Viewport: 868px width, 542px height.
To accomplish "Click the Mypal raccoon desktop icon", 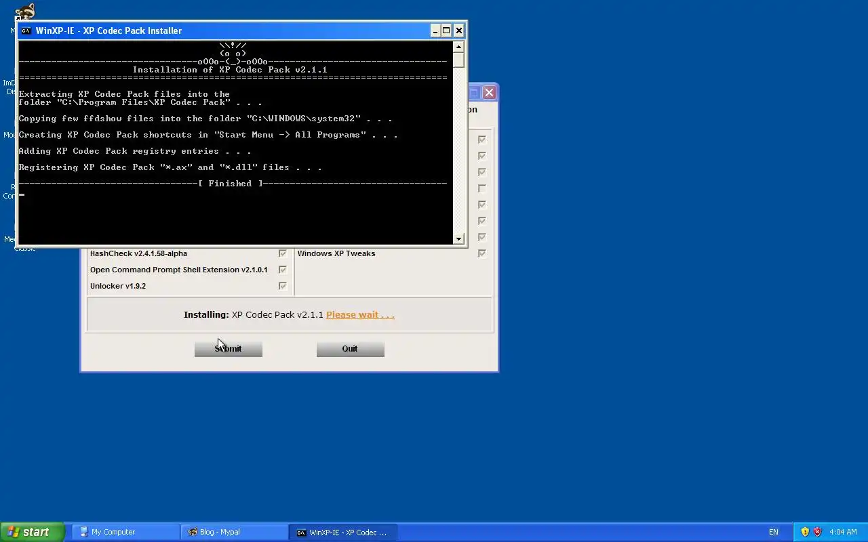I will point(25,12).
